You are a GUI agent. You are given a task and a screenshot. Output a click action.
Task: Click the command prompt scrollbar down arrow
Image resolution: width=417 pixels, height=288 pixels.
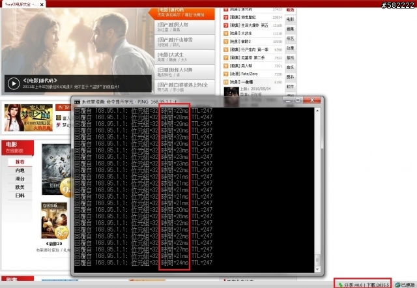pyautogui.click(x=317, y=269)
